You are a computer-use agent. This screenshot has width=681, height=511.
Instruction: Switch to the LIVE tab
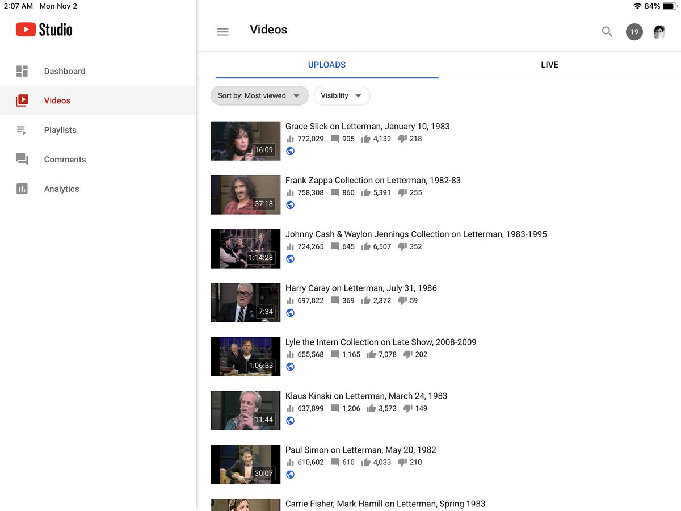(x=549, y=65)
